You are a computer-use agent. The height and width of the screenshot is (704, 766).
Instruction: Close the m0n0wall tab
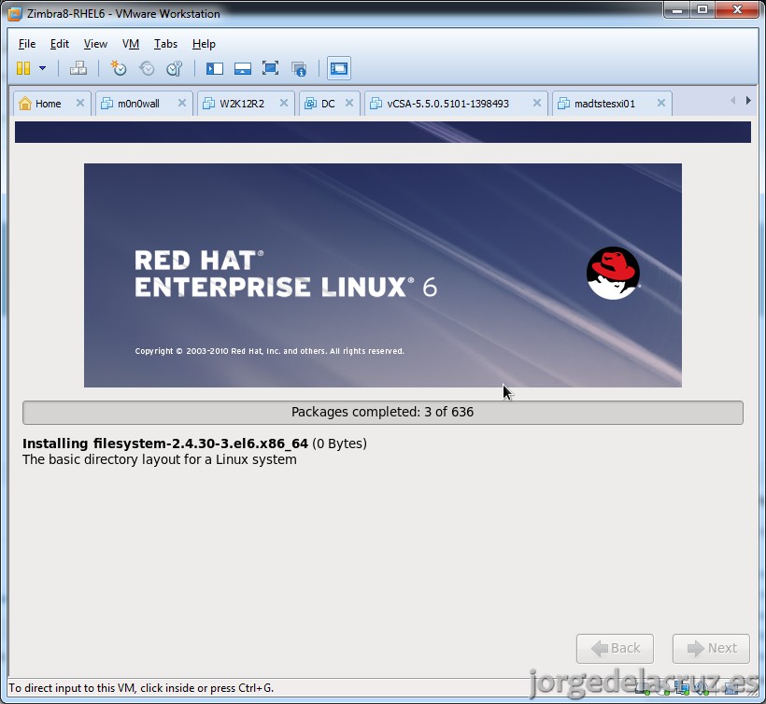(x=182, y=103)
